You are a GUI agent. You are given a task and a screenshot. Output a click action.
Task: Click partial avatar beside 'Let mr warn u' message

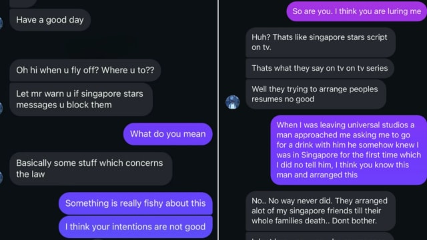(x=1, y=108)
